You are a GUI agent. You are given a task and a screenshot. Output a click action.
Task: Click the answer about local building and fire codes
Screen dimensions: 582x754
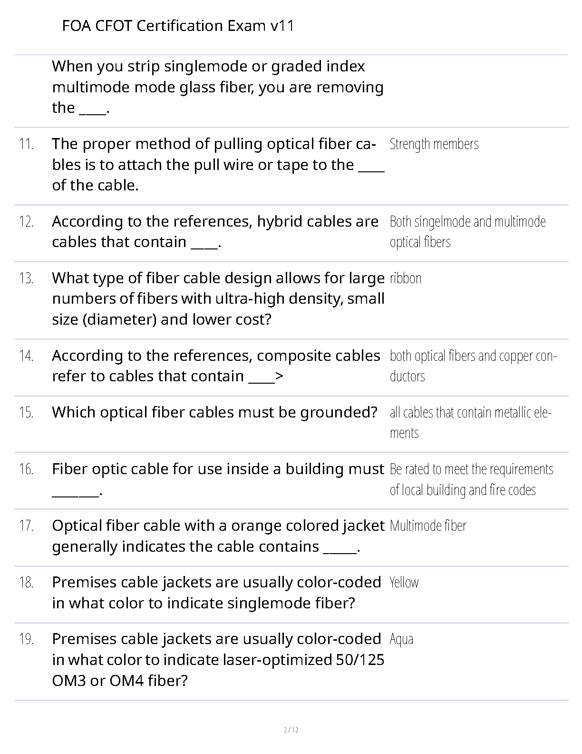tap(471, 479)
